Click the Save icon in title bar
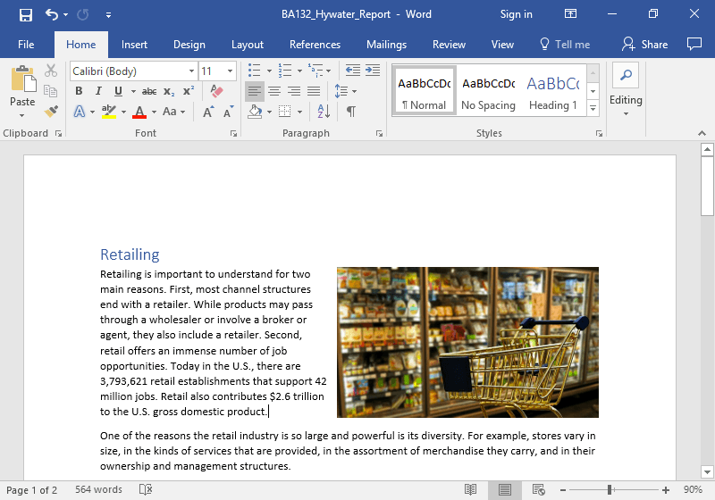 [25, 14]
